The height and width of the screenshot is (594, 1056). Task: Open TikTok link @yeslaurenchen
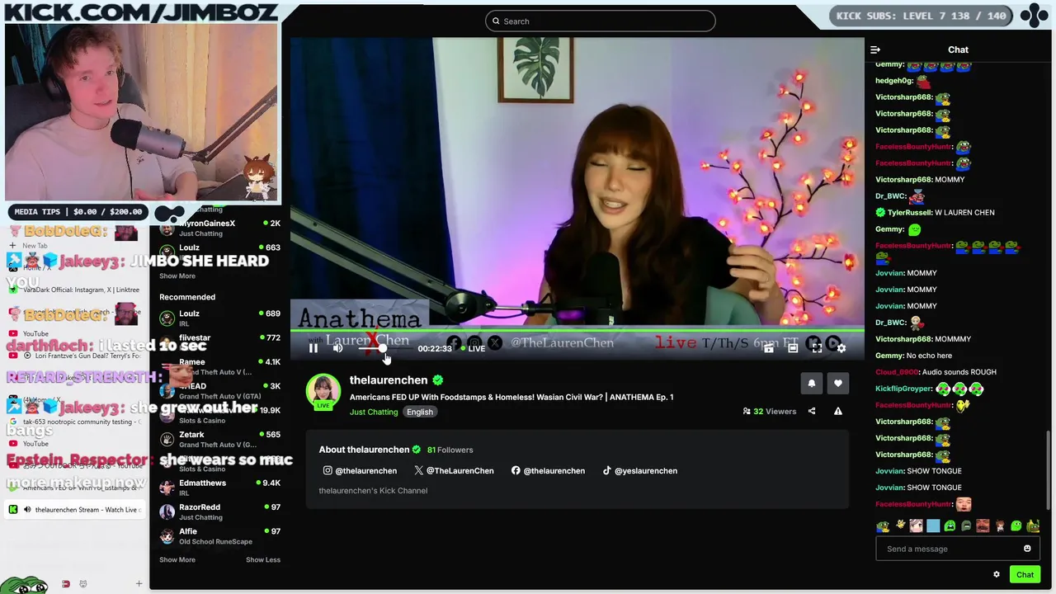tap(639, 470)
